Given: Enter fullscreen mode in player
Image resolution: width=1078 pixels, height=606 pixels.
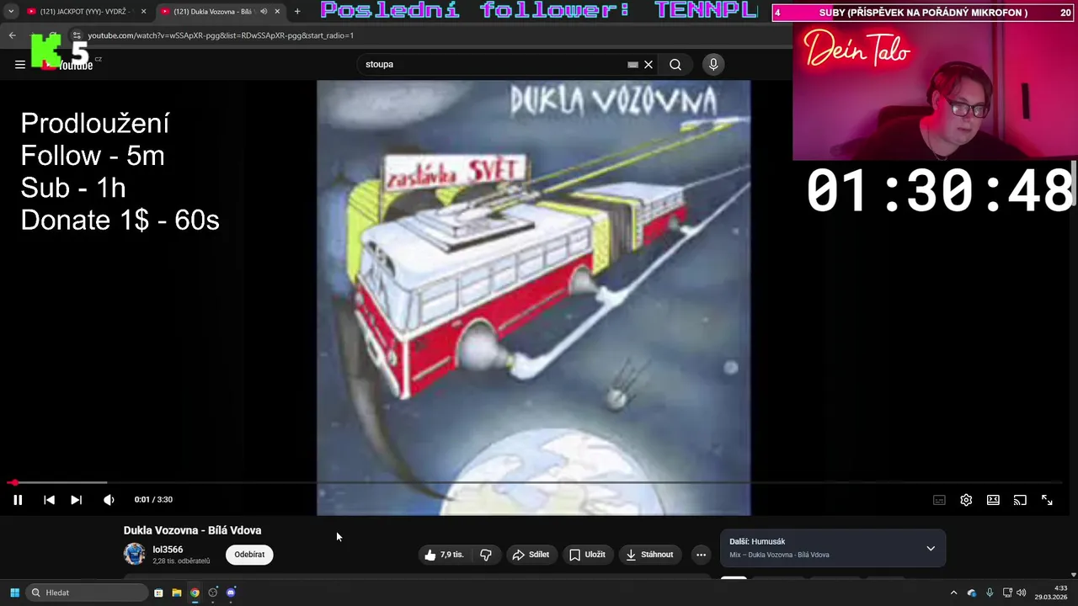Looking at the screenshot, I should pos(1047,500).
